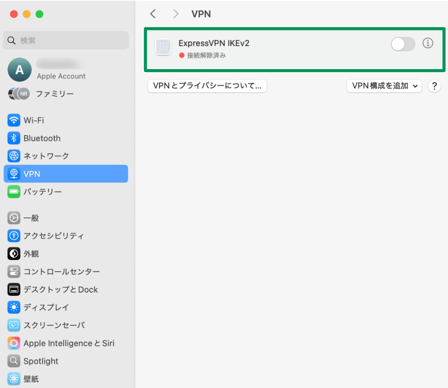Select ネットワーク settings icon
Viewport: 448px width, 388px height.
click(x=14, y=156)
